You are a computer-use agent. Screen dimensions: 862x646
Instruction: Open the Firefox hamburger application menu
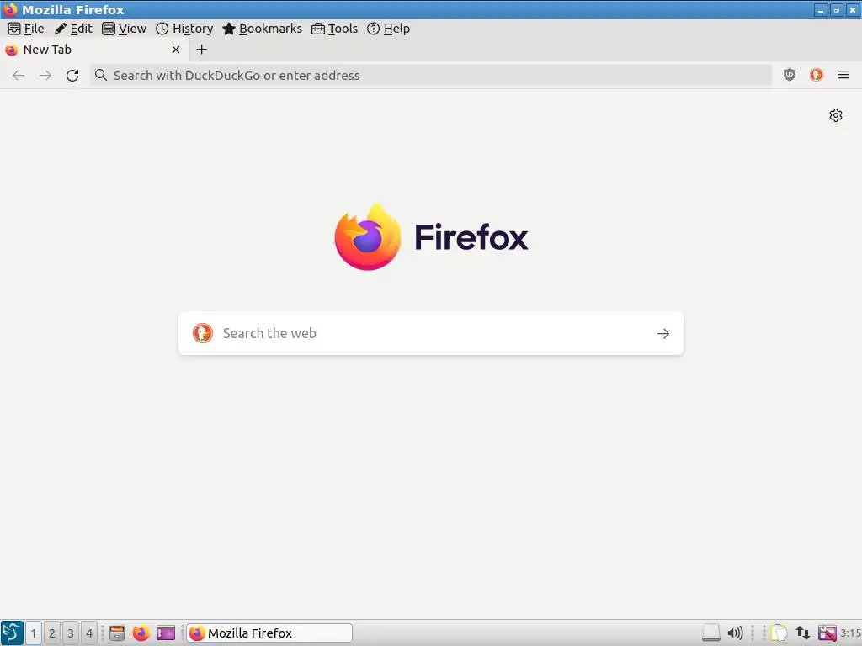(x=843, y=75)
